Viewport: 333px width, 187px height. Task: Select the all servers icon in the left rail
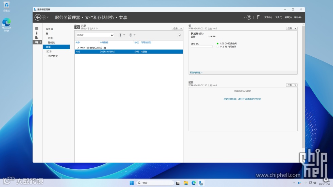37,38
